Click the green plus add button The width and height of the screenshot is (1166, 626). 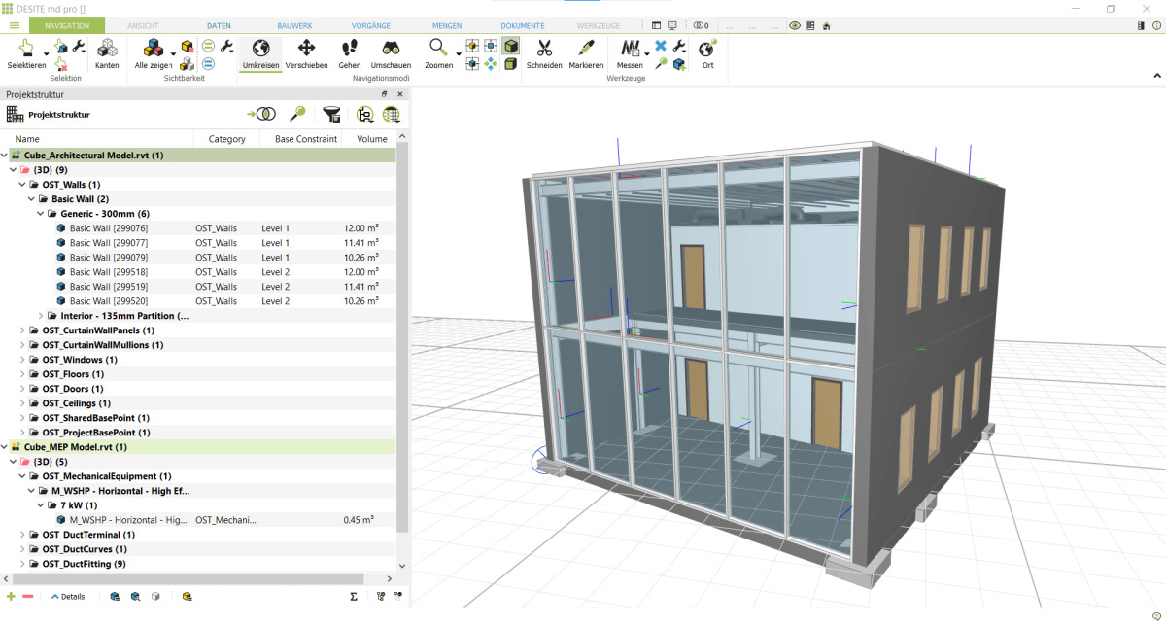(x=11, y=596)
